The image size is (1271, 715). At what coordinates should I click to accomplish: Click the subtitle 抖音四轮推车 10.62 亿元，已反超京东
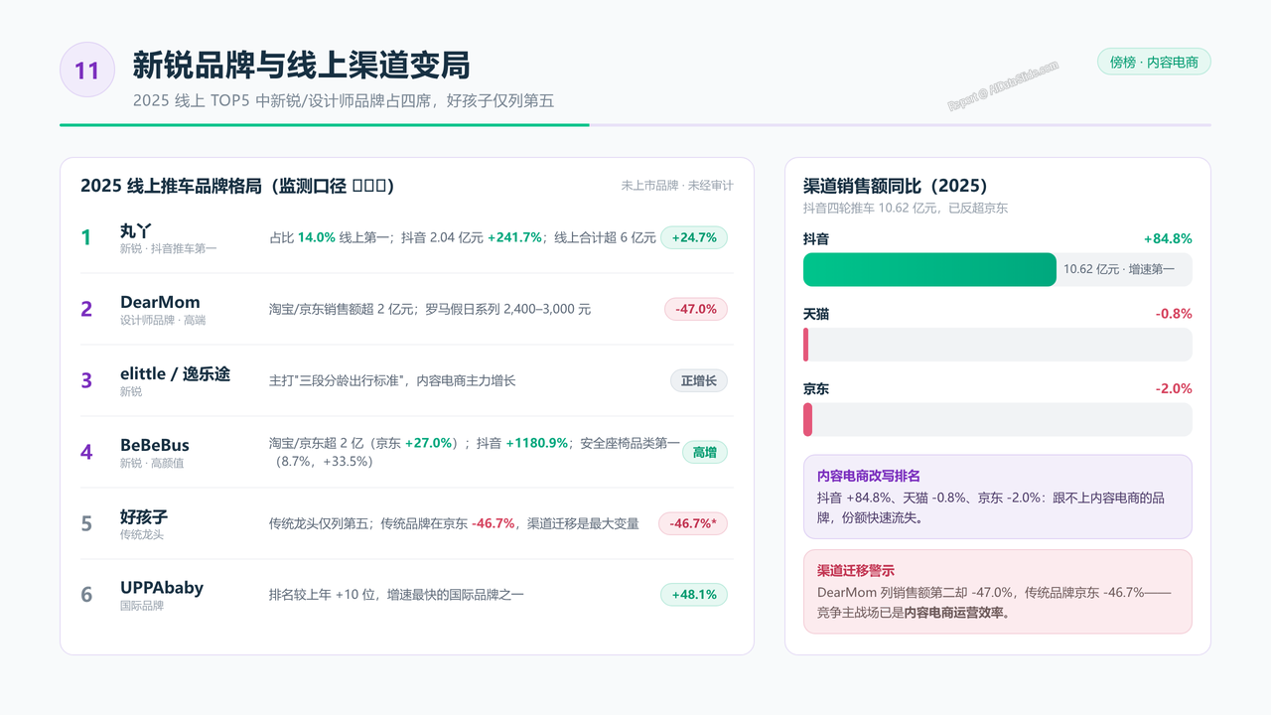click(906, 208)
